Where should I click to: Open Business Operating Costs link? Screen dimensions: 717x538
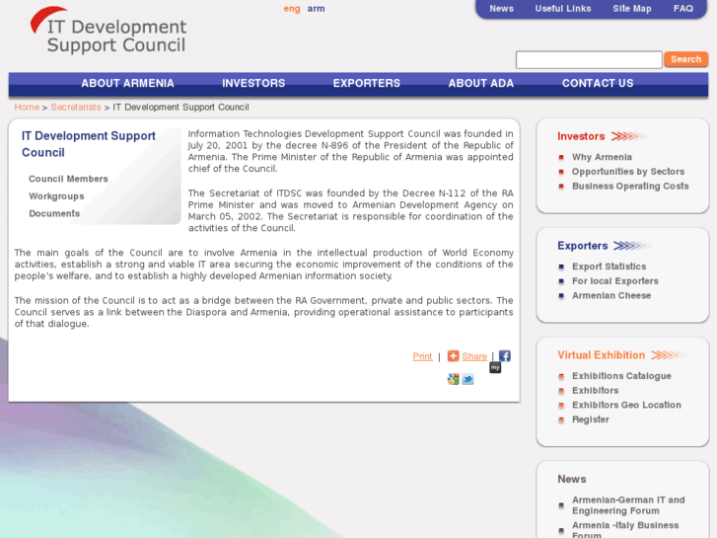(630, 186)
